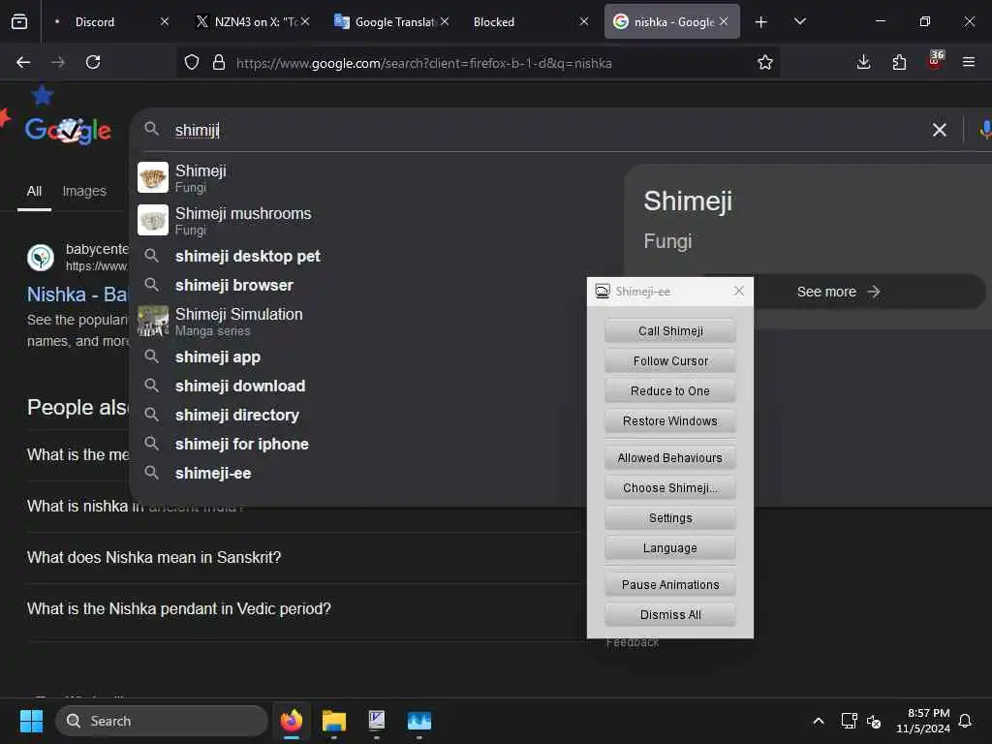Click Dismiss All button
The height and width of the screenshot is (744, 992).
(670, 615)
